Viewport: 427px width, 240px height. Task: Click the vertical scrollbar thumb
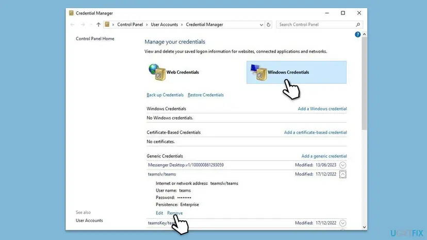coord(365,83)
